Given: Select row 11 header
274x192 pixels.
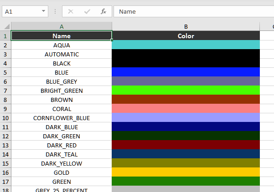Looking at the screenshot, I should pyautogui.click(x=5, y=127).
